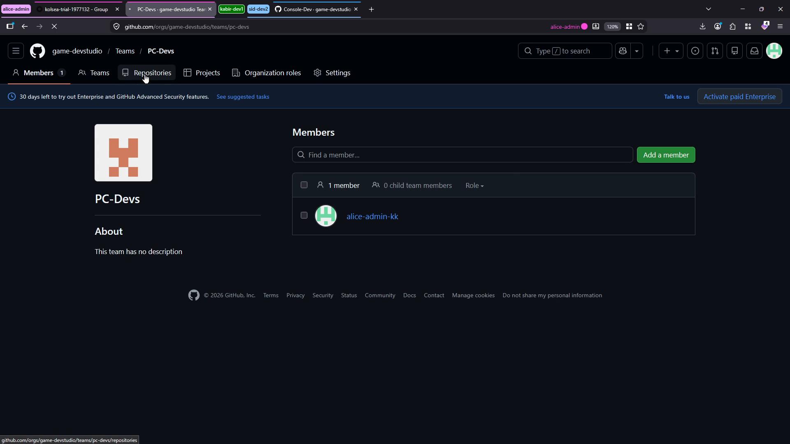This screenshot has height=444, width=790.
Task: Open the tab list dropdown arrow
Action: [x=708, y=9]
